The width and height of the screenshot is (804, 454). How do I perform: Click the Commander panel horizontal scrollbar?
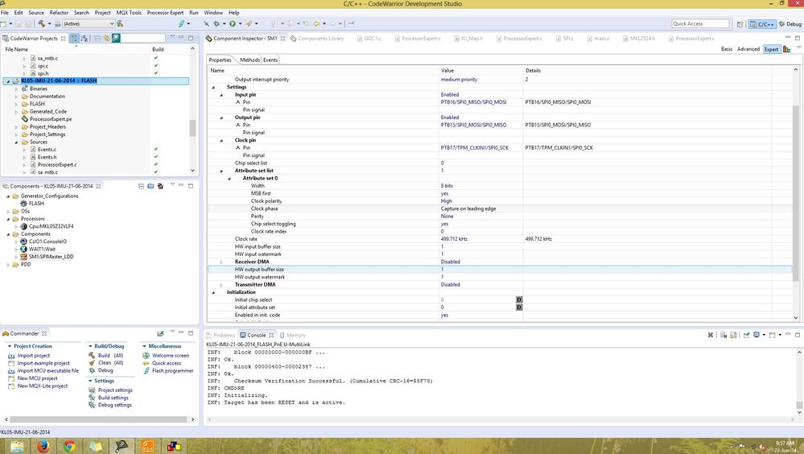pos(98,419)
